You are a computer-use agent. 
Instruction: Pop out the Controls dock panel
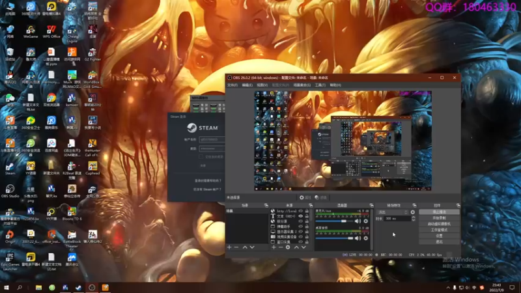click(458, 206)
